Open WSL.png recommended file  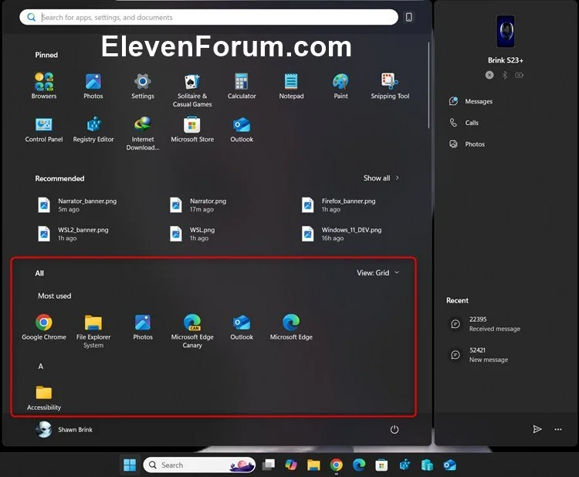[x=192, y=234]
